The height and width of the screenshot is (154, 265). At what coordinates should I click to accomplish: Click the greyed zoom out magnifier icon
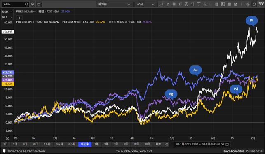coord(211,5)
